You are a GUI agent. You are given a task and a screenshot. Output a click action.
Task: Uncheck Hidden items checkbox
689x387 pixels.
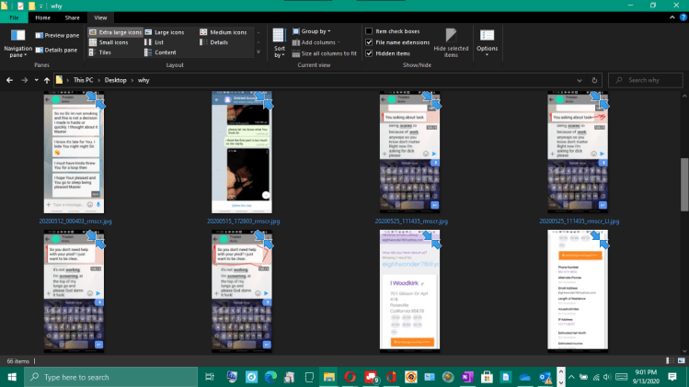(x=369, y=53)
